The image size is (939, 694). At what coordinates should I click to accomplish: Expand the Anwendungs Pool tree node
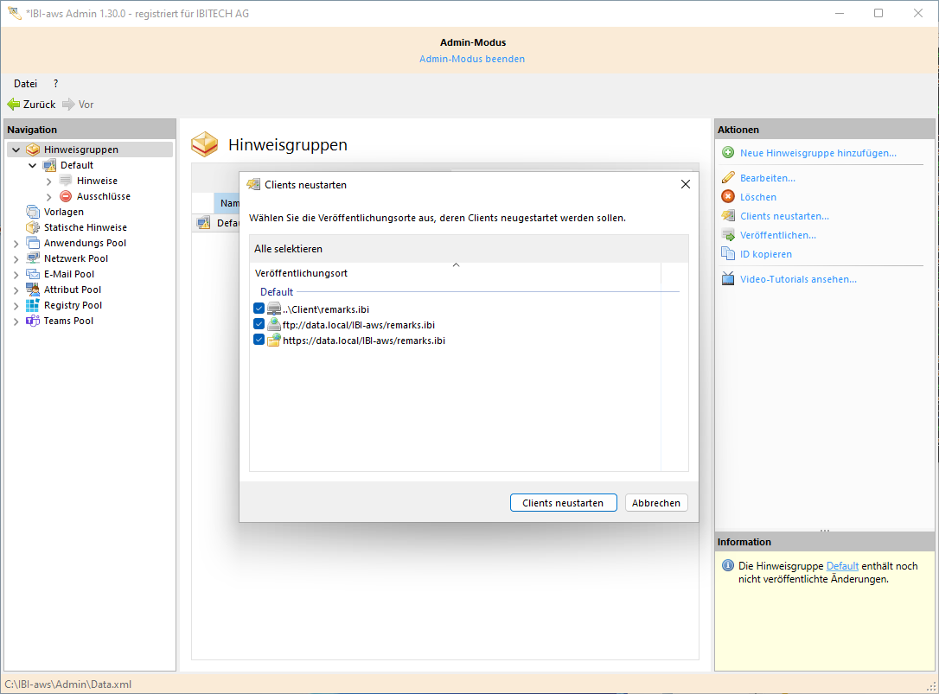[x=16, y=242]
